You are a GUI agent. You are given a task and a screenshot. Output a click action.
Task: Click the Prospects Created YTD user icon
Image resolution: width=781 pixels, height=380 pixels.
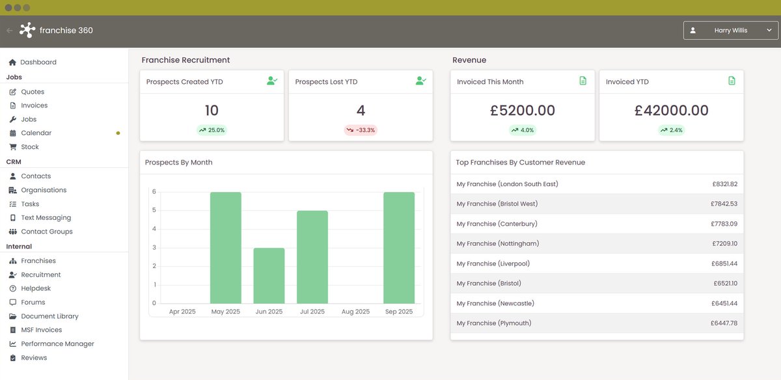coord(272,81)
